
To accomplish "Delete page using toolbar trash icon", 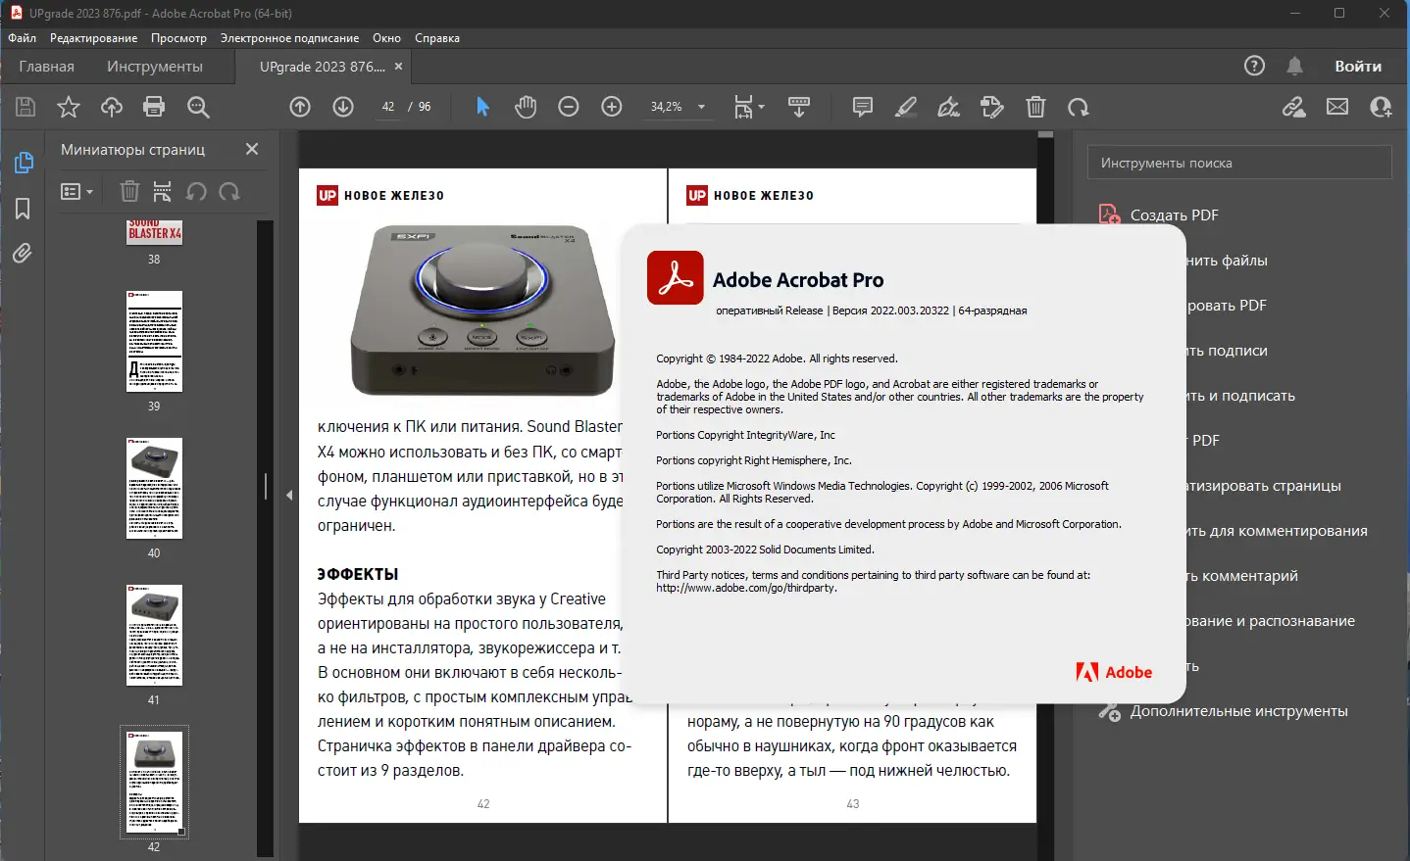I will point(1035,107).
